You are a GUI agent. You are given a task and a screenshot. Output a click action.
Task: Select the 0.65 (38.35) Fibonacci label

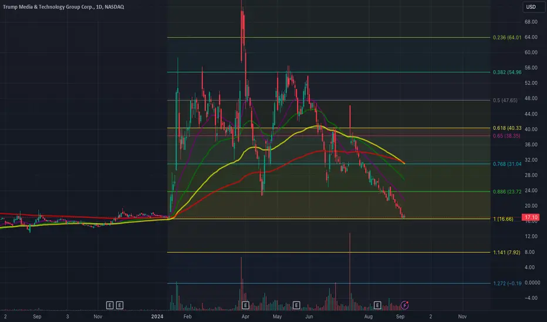507,136
